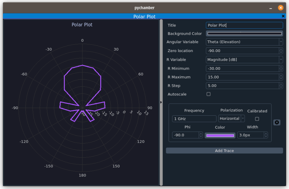Increase the Phi angle value
The image size is (289, 189).
[x=201, y=133]
